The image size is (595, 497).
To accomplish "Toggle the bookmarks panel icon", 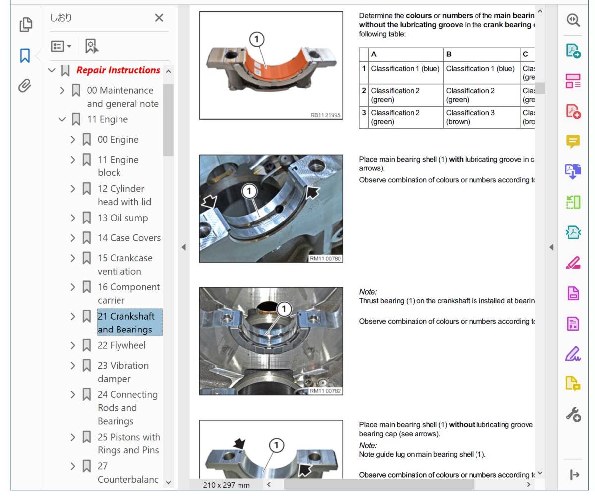I will pos(25,55).
